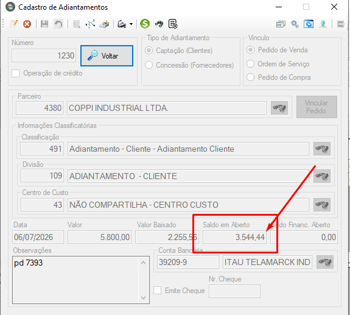350x315 pixels.
Task: Click the Observações scrollbar down arrow
Action: point(144,298)
